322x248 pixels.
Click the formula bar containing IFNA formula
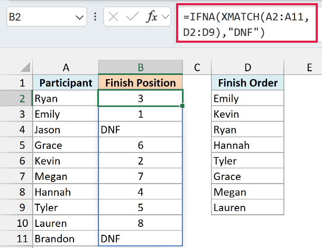coord(246,24)
